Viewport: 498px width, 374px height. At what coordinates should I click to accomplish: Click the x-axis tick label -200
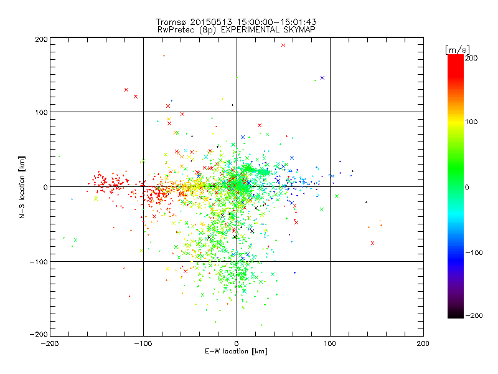coord(50,344)
